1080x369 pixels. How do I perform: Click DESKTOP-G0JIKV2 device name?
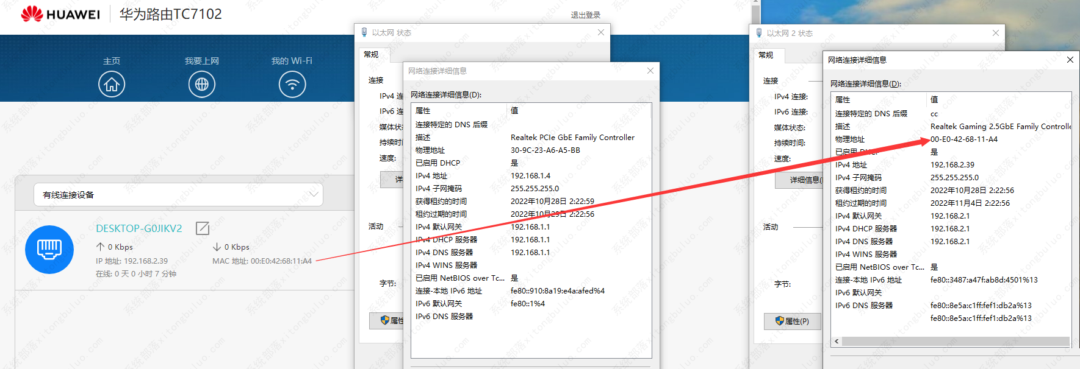tap(139, 228)
